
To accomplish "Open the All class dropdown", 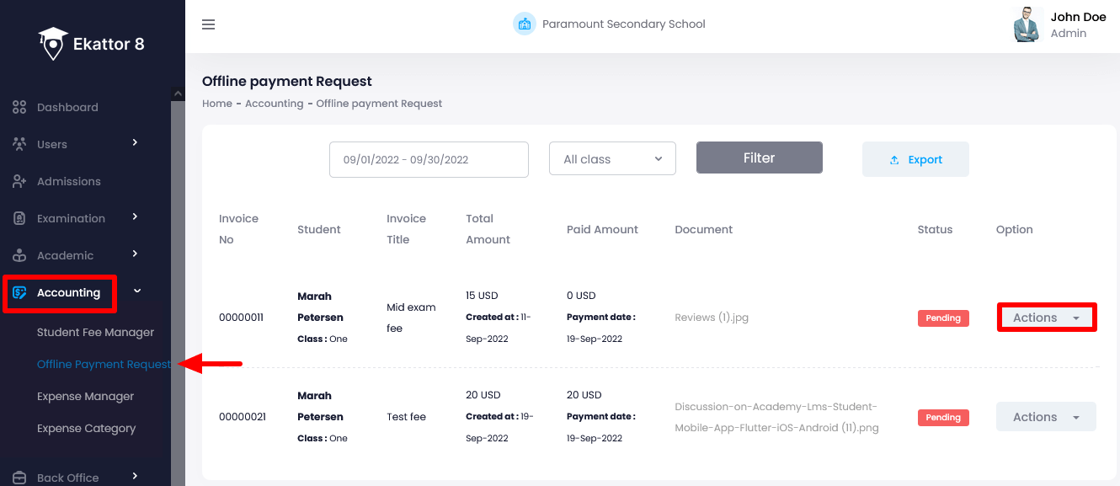I will point(612,158).
